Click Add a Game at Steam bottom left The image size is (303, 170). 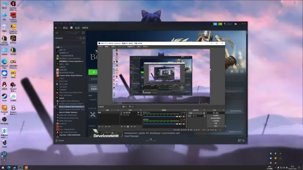[x=60, y=141]
